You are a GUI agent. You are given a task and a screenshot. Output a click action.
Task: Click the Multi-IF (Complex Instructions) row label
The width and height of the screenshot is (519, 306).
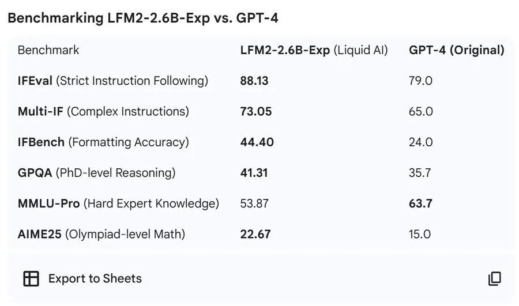coord(103,111)
